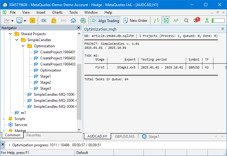Switch to the AUDCAD,H1 chart tab

point(98,136)
